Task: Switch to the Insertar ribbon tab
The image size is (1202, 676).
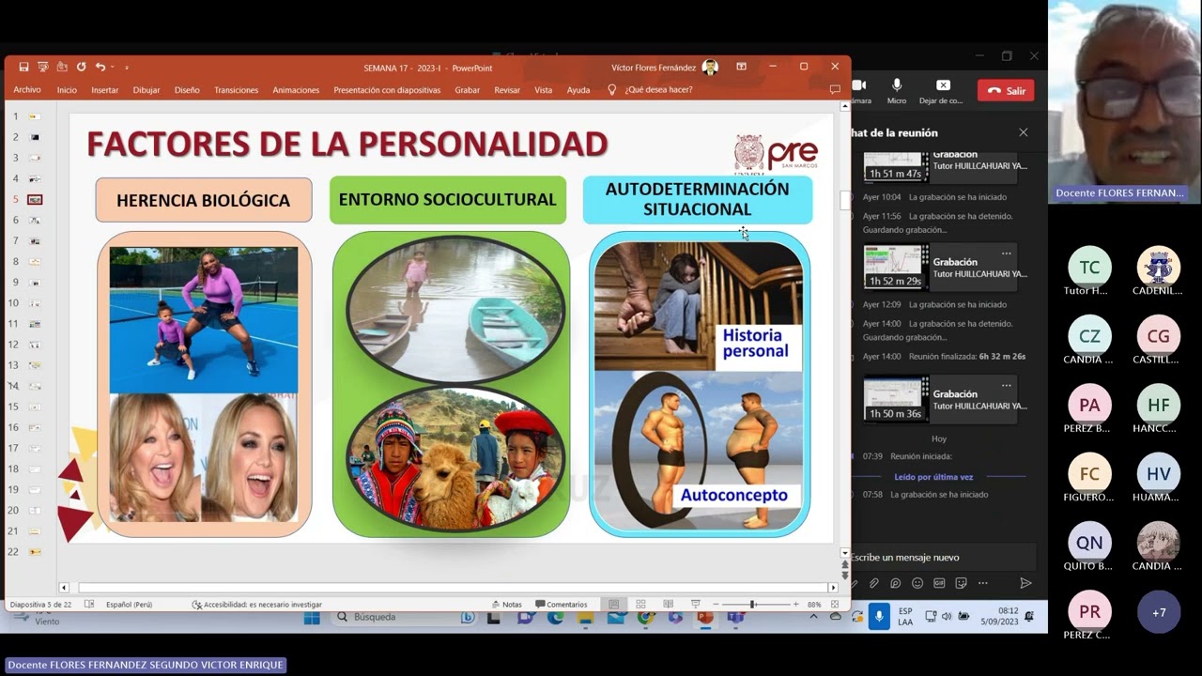Action: 105,90
